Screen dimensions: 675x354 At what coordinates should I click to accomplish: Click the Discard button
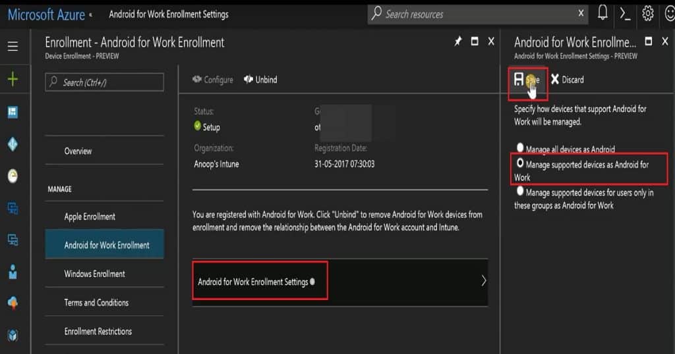pos(567,80)
